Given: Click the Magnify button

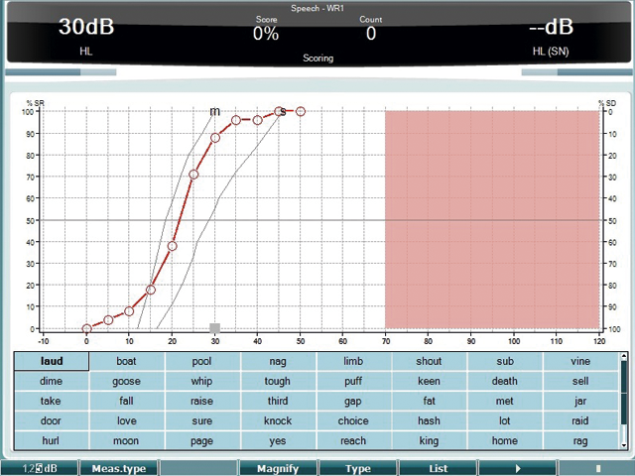Looking at the screenshot, I should [278, 468].
